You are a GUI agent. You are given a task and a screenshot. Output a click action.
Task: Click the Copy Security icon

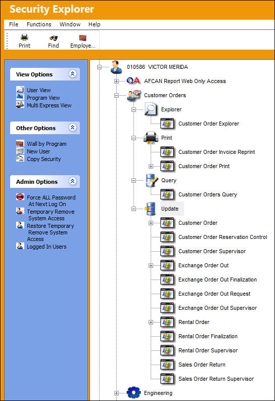click(x=20, y=158)
